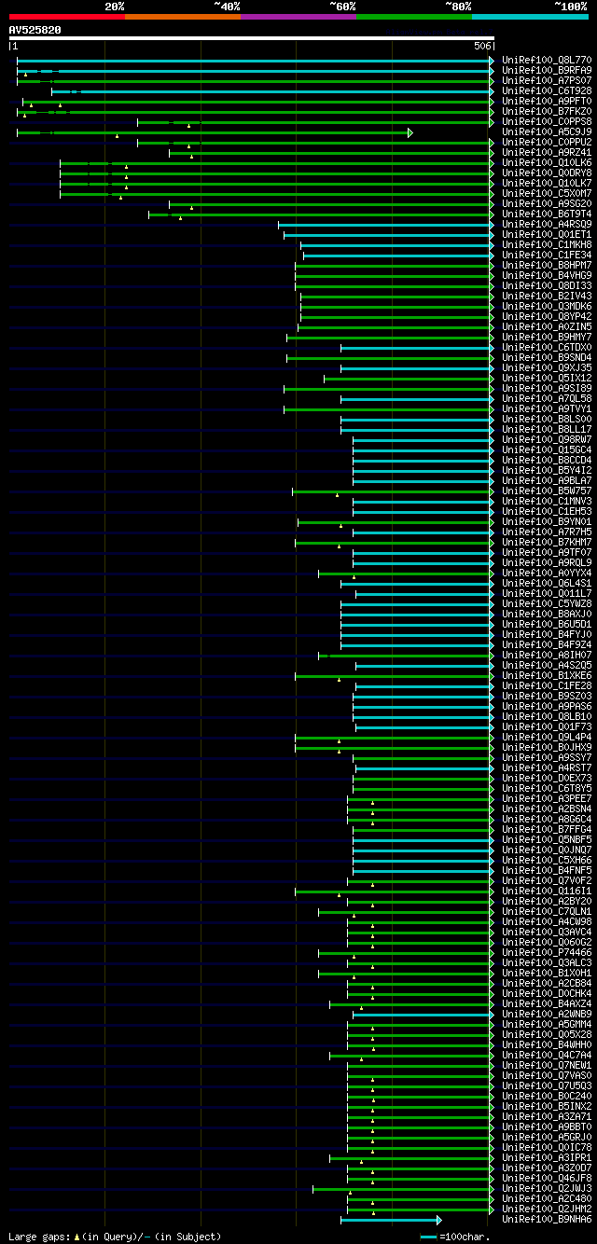
Task: Select the UniRef100_Q9XJ35 label
Action: (x=547, y=368)
